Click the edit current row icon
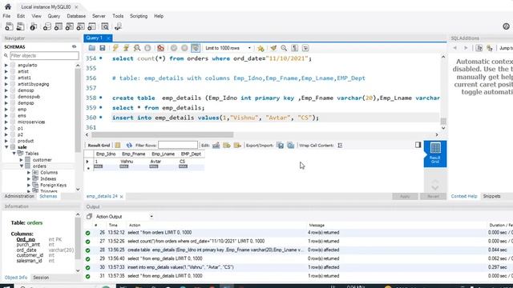513x288 pixels. [x=216, y=146]
